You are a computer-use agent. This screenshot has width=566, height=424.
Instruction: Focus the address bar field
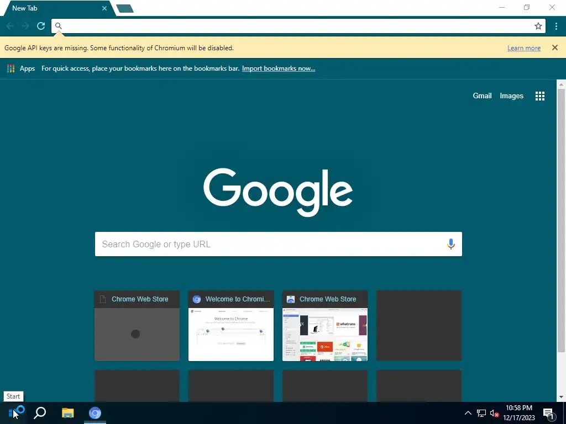click(298, 26)
